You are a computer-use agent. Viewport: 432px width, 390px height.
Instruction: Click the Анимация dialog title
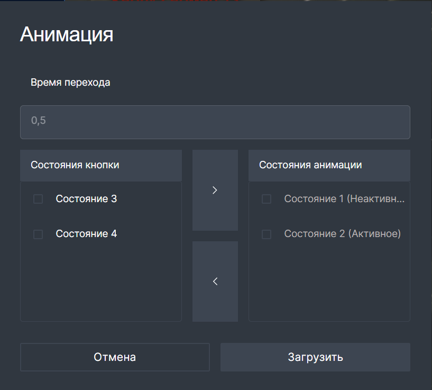pos(66,34)
